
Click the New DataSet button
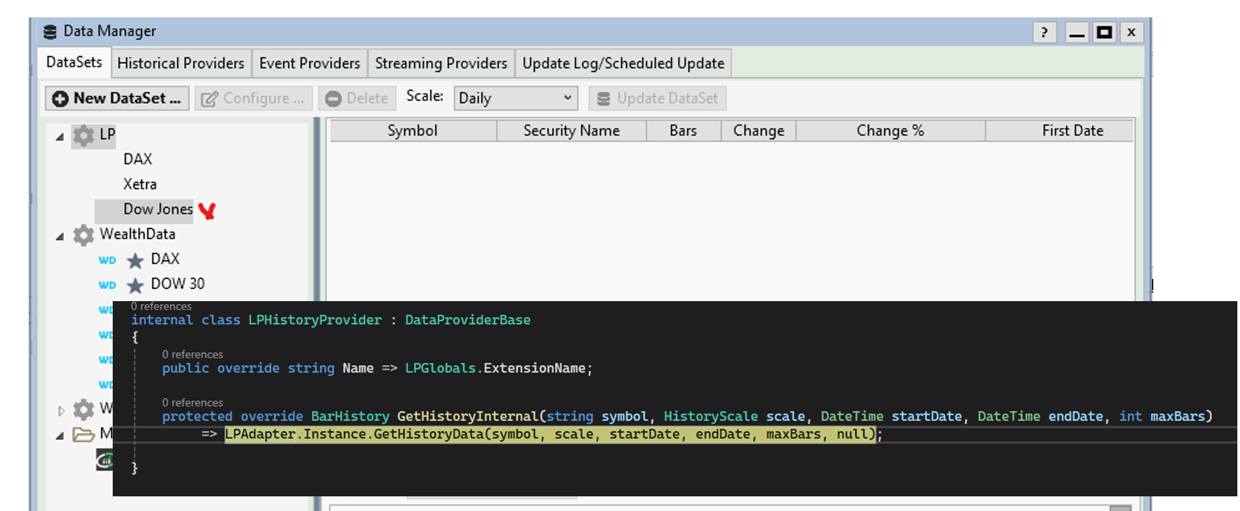[117, 99]
